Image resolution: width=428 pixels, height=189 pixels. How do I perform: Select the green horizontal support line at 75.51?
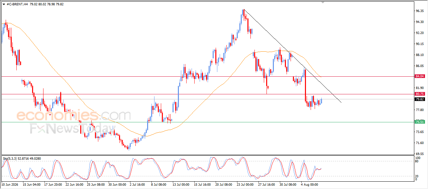pos(207,122)
